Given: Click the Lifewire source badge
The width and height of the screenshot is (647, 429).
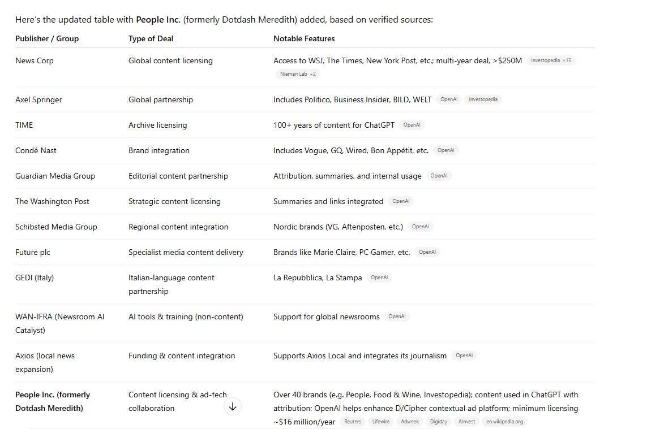Looking at the screenshot, I should (x=380, y=421).
